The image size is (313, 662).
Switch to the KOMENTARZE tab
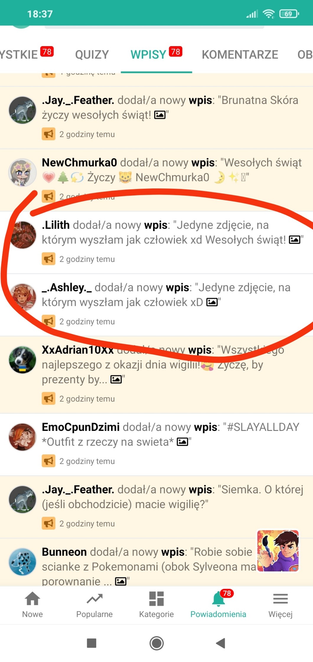[240, 54]
